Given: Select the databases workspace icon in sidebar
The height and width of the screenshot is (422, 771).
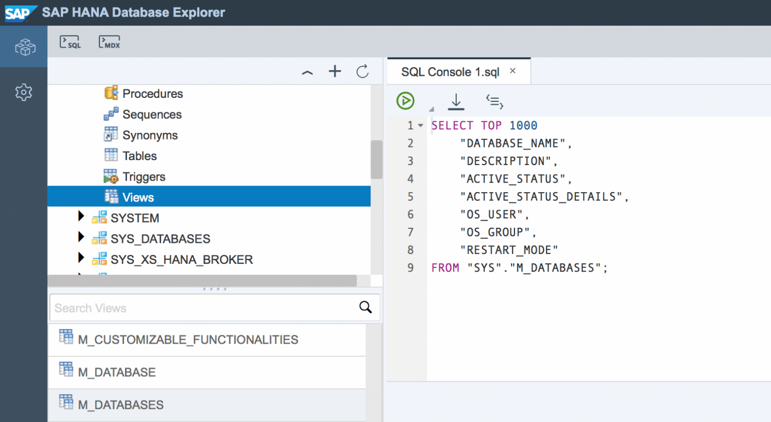Looking at the screenshot, I should tap(24, 47).
